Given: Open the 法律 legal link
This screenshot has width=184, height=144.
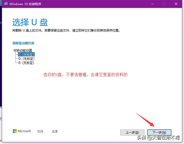Looking at the screenshot, I should [x=54, y=131].
